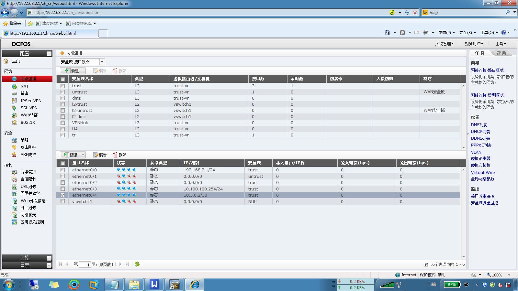Open IPSec VPN configuration
Viewport: 518px width, 291px height.
[x=31, y=101]
